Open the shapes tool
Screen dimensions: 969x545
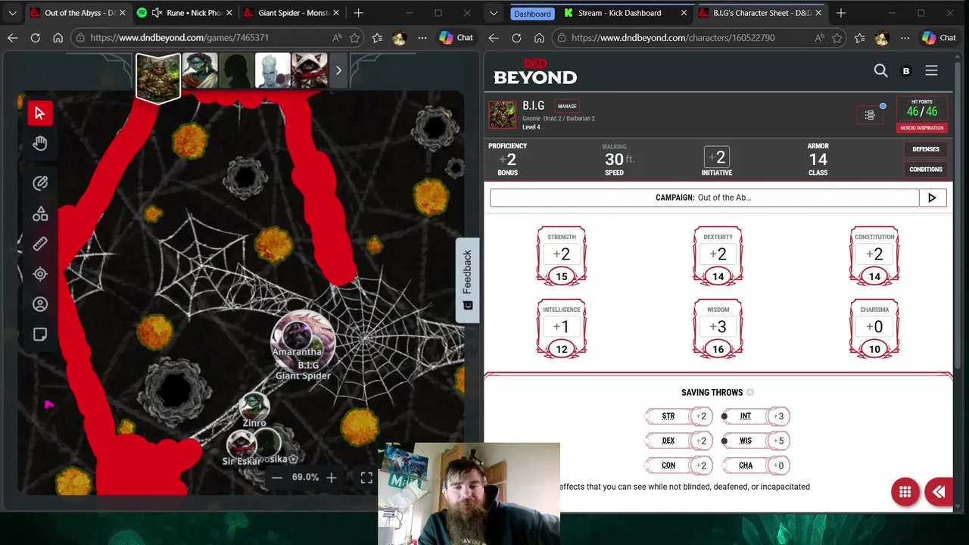click(x=39, y=214)
